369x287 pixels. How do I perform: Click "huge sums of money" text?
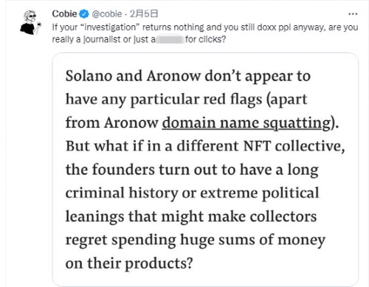(x=252, y=241)
